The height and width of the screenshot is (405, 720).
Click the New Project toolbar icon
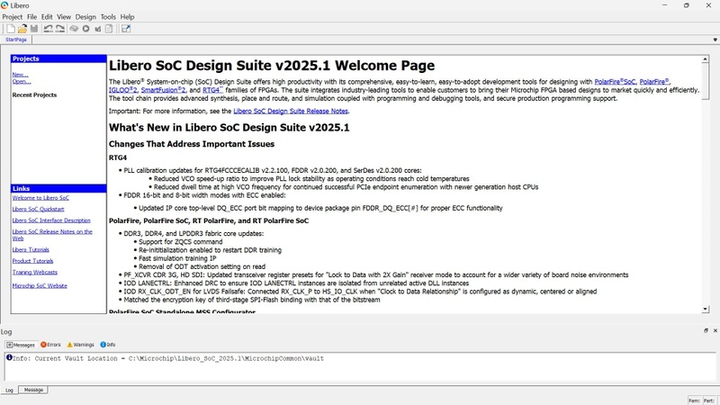10,29
